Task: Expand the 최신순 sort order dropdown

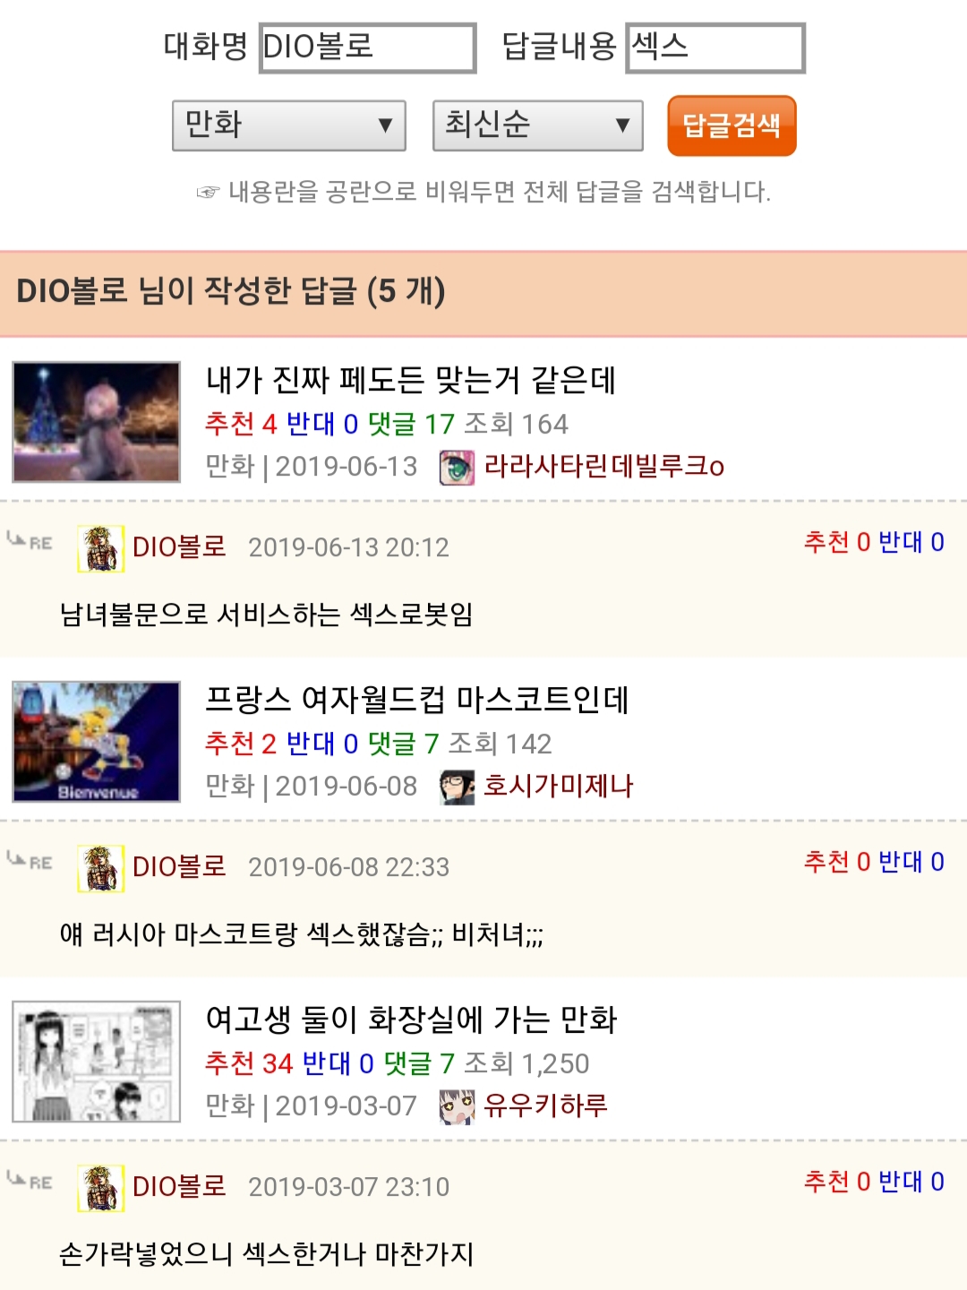Action: 538,125
